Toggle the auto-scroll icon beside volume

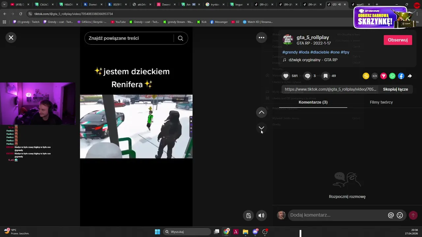[249, 216]
